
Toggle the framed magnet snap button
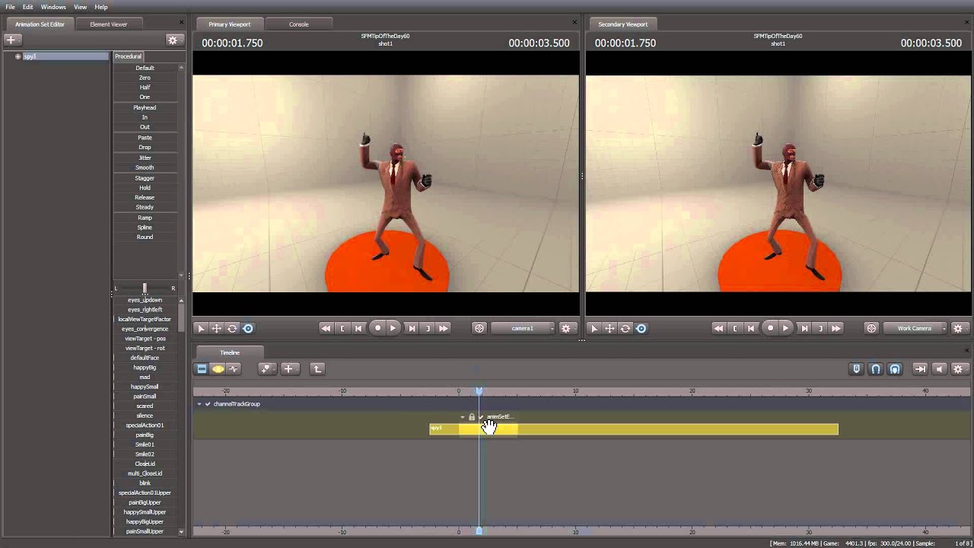(x=895, y=368)
